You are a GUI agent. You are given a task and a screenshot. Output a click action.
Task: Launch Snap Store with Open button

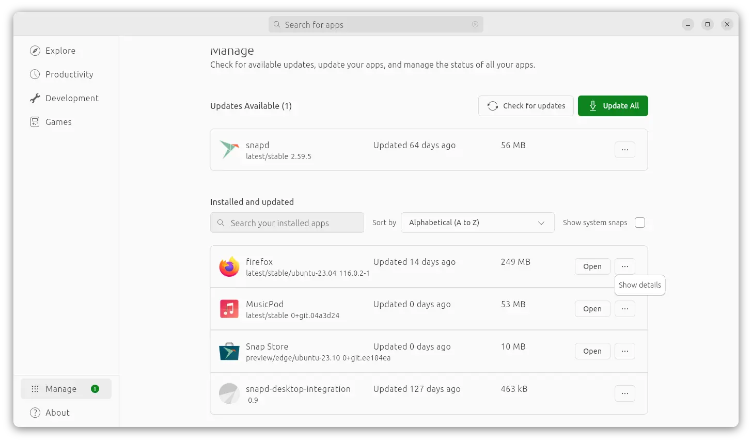click(592, 351)
